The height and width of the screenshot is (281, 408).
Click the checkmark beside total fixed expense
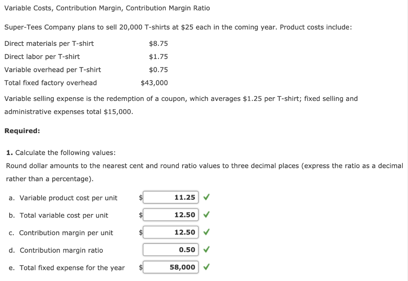[206, 267]
